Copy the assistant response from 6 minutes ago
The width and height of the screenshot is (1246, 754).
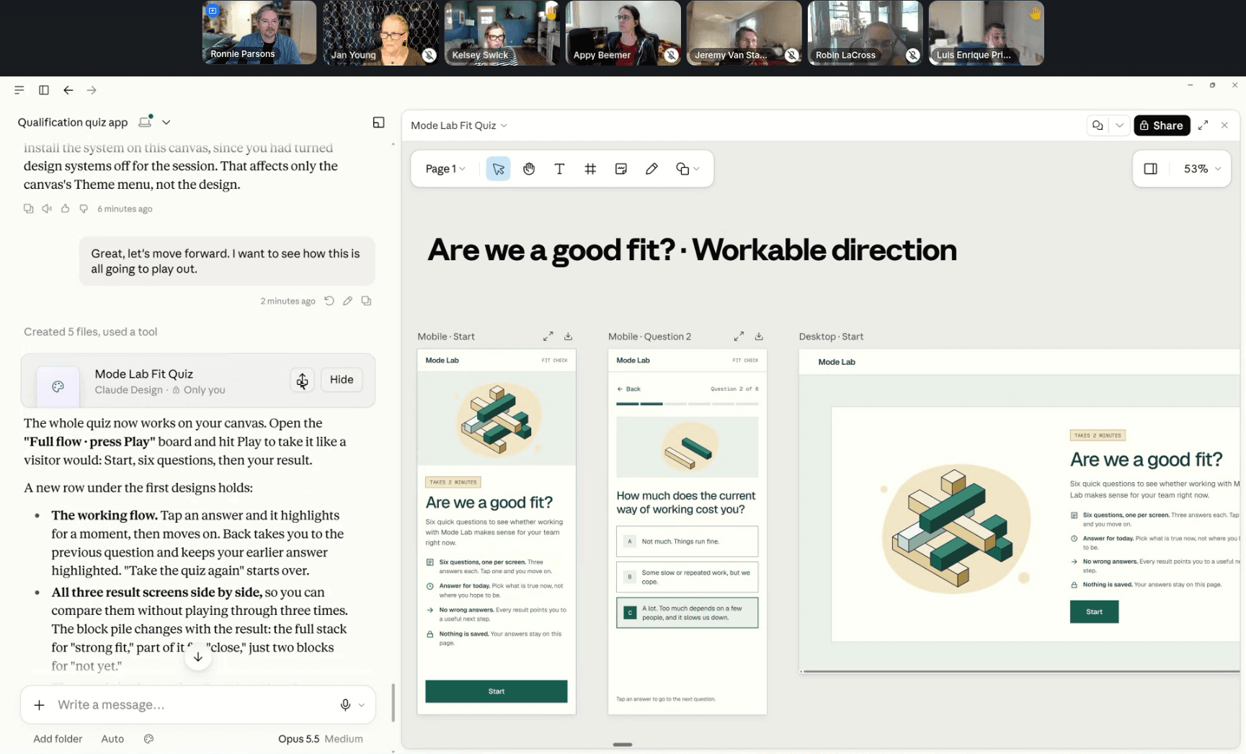[29, 208]
